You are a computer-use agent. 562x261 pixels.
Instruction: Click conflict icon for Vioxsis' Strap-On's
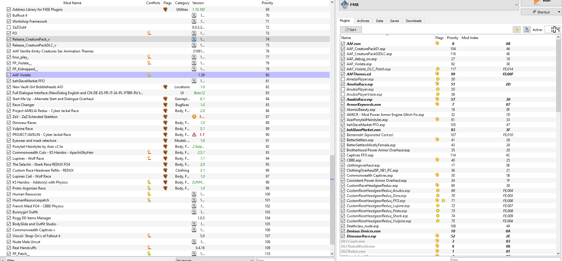(x=149, y=236)
